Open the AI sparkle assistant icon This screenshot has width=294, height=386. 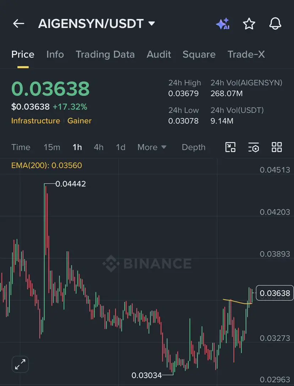[223, 24]
